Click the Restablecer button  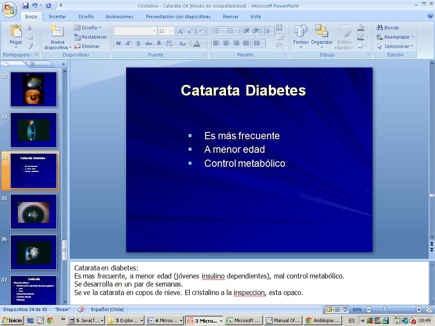(x=91, y=37)
